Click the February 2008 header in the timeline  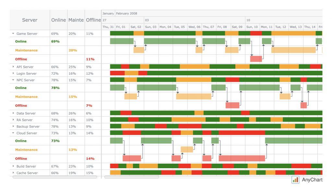click(126, 13)
